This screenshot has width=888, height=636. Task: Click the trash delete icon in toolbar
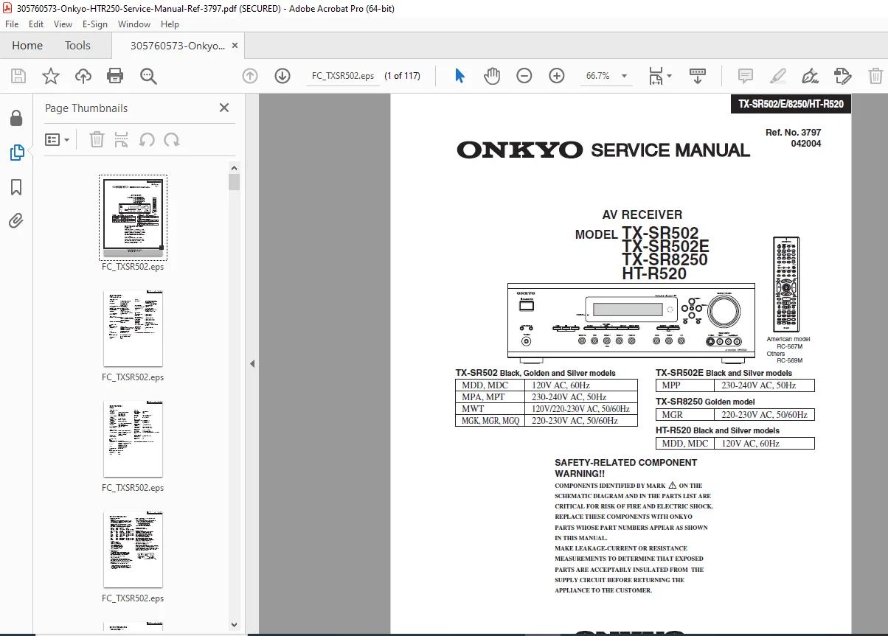[x=875, y=76]
